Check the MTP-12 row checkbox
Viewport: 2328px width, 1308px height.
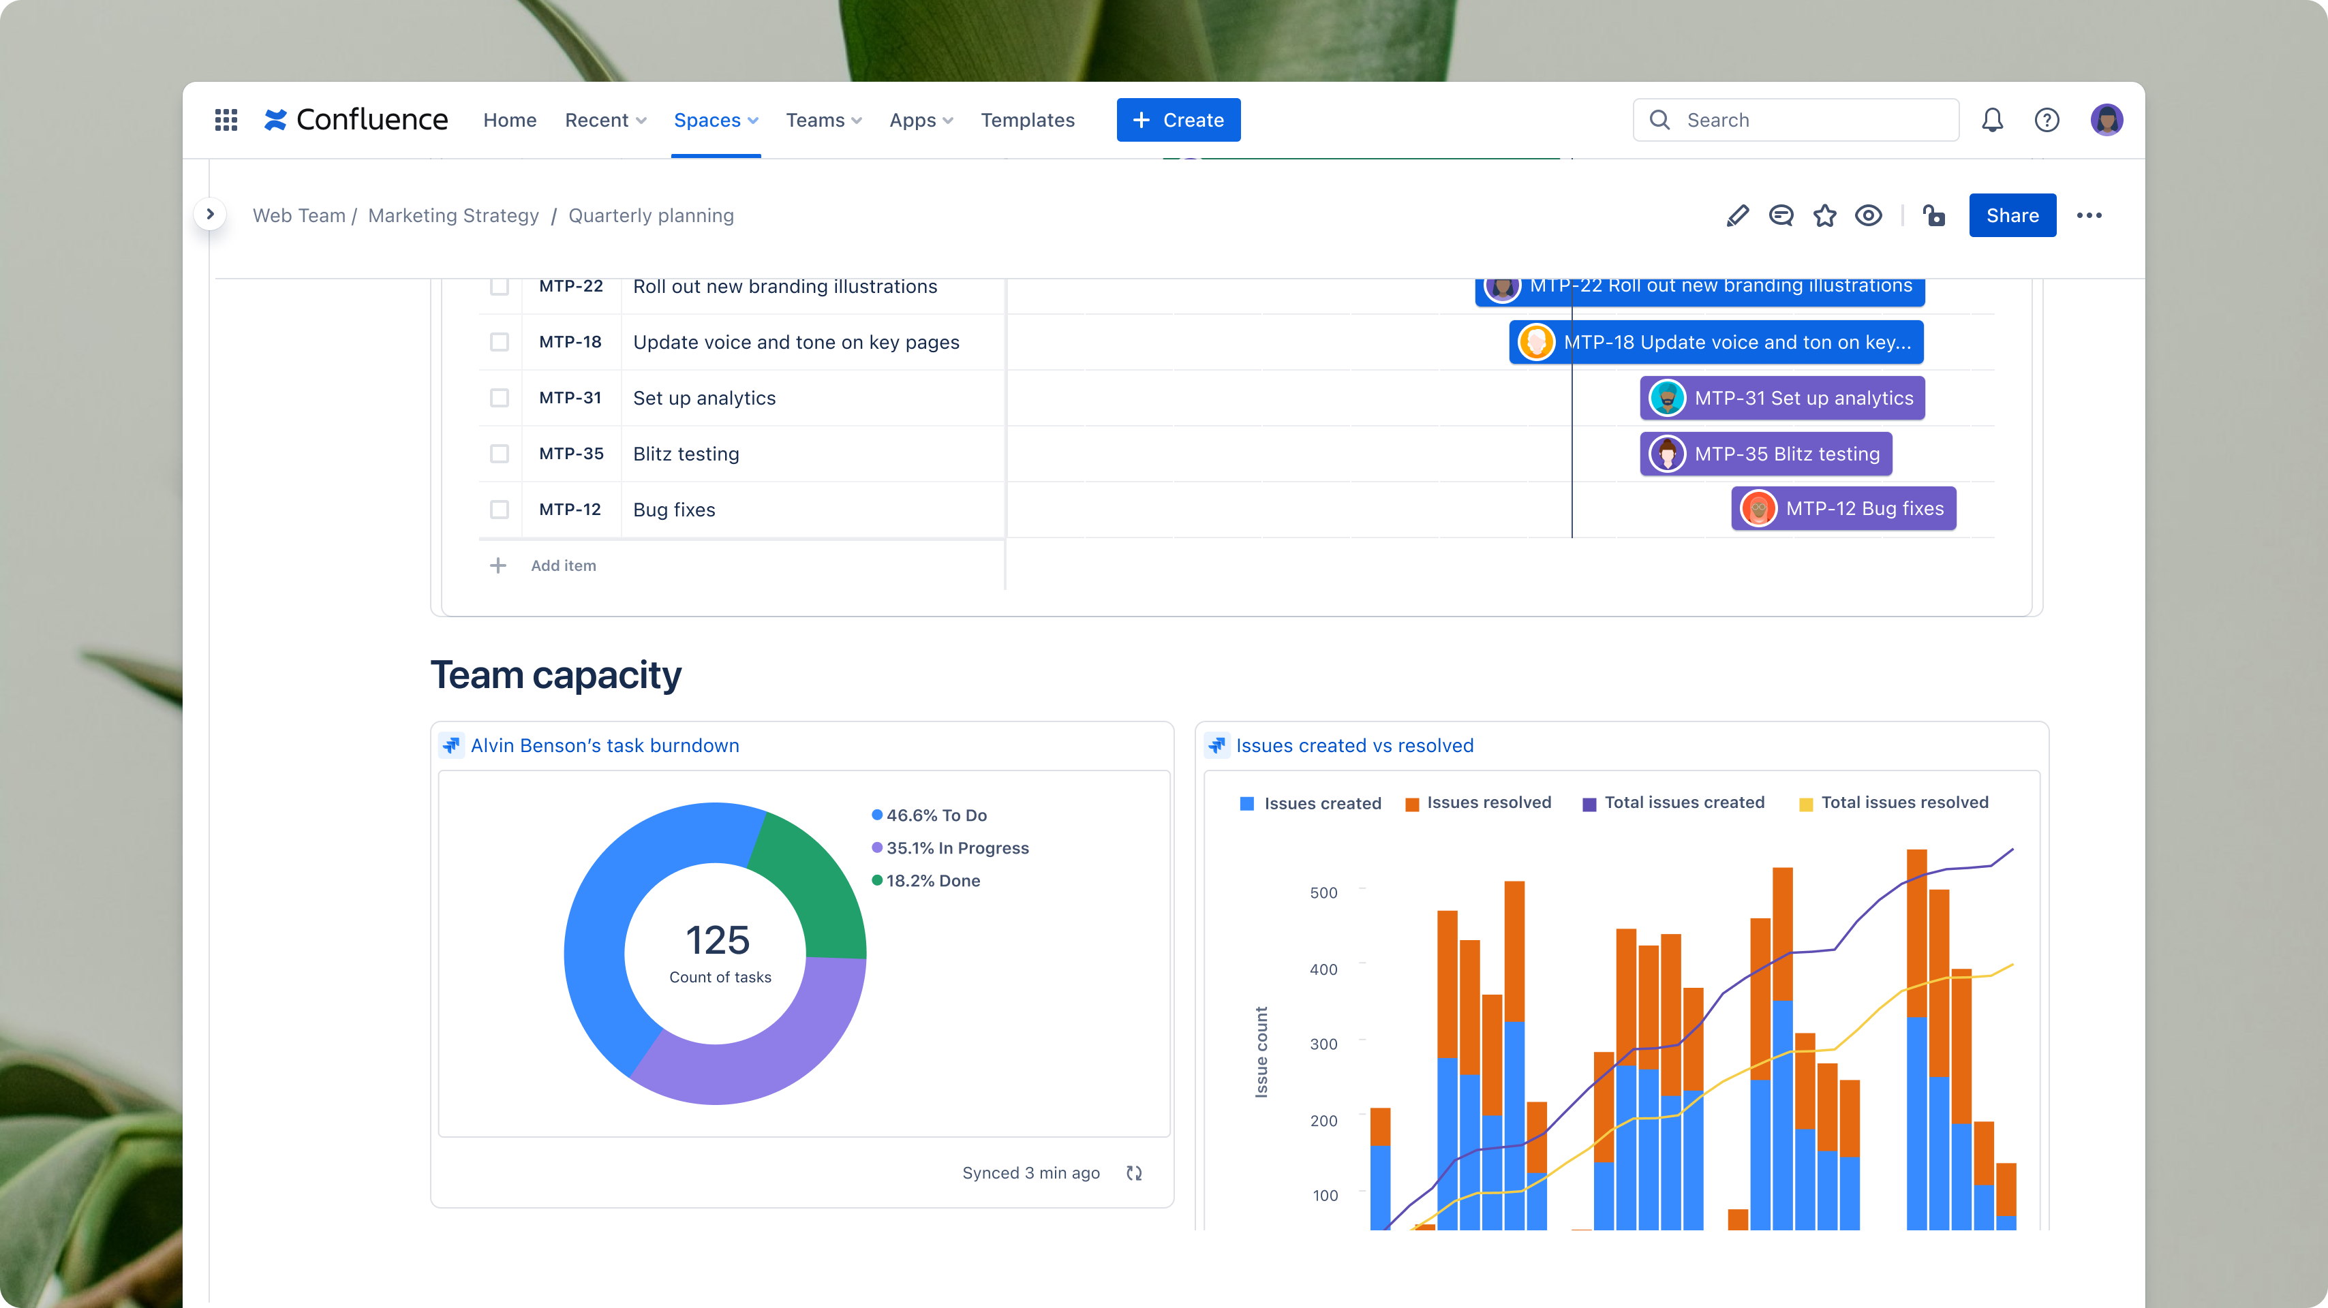(499, 510)
